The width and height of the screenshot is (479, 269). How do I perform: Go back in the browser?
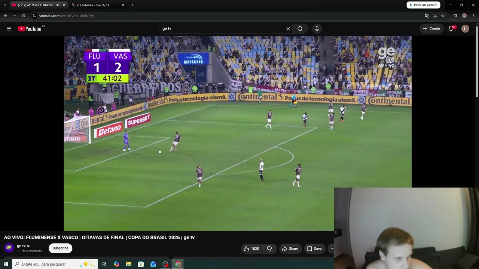point(6,16)
